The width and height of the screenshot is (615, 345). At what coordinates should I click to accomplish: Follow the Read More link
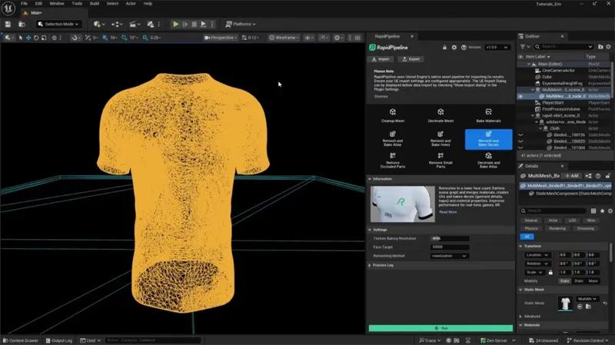[x=447, y=212]
